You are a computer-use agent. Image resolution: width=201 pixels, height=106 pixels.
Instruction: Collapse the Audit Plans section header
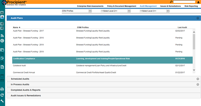pyautogui.click(x=104, y=18)
